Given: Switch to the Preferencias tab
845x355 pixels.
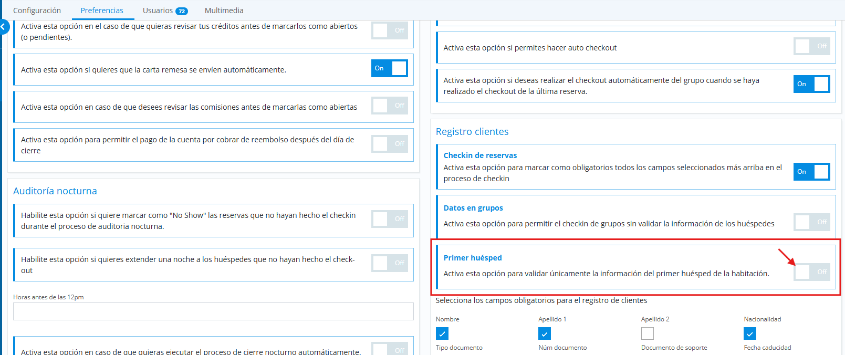Looking at the screenshot, I should coord(102,11).
